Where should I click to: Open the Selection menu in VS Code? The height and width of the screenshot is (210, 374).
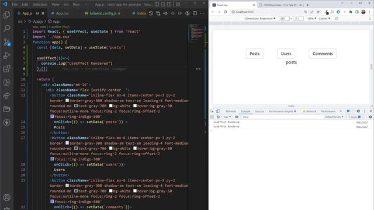click(40, 4)
